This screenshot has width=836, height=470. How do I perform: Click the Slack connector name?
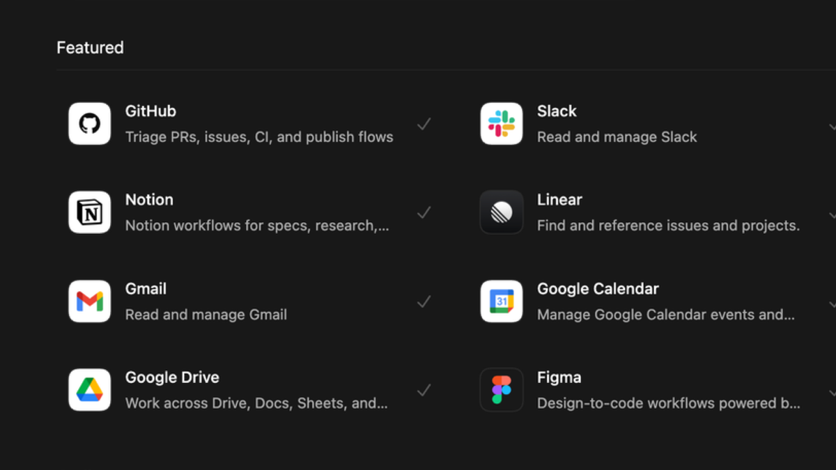point(557,111)
